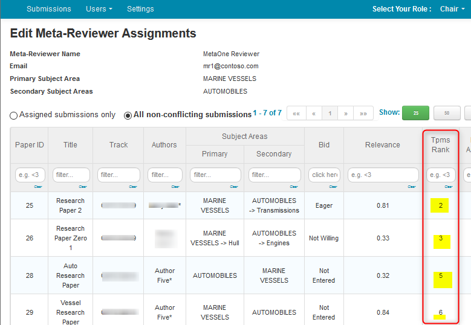Image resolution: width=471 pixels, height=325 pixels.
Task: Sort by Primary subject area header
Action: point(215,154)
